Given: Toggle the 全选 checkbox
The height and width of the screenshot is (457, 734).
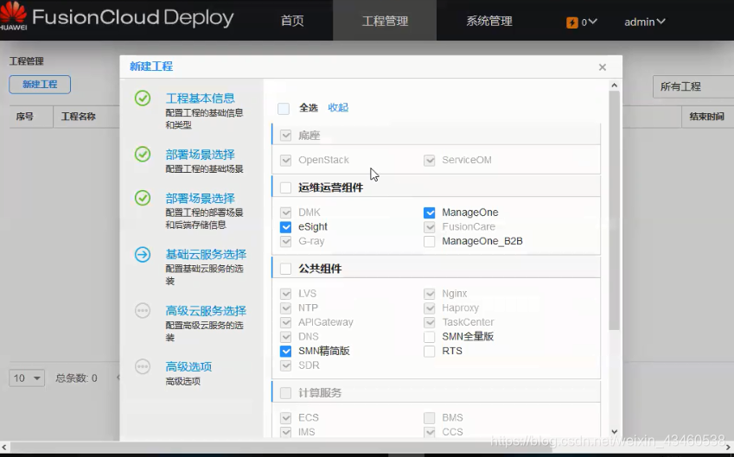Looking at the screenshot, I should click(284, 108).
